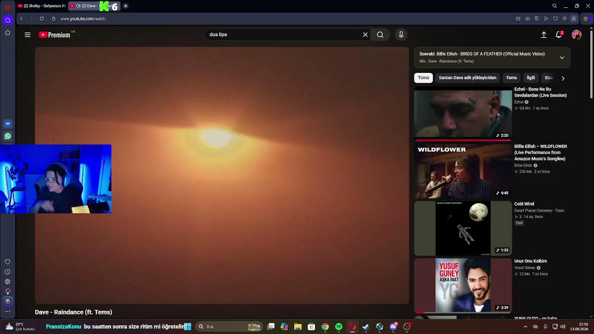
Task: Open Opera sidebar heart favorites
Action: pyautogui.click(x=7, y=262)
